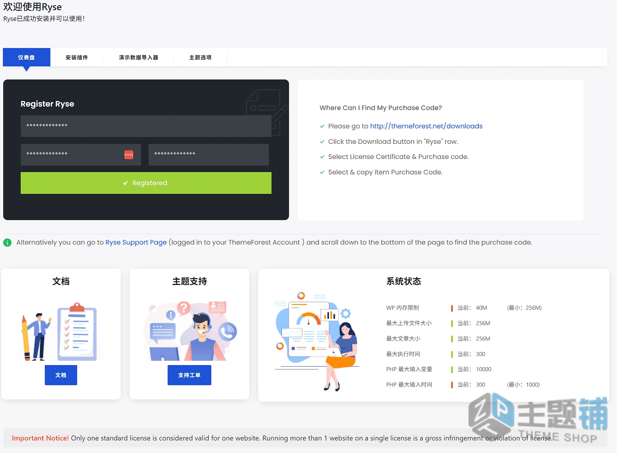617x453 pixels.
Task: Open the themeforest.net/downloads link
Action: tap(426, 126)
